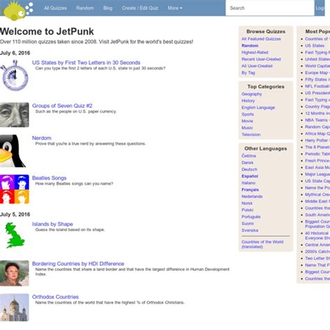330x330 pixels.
Task: Select Random in Browse Quizzes panel
Action: [x=250, y=46]
